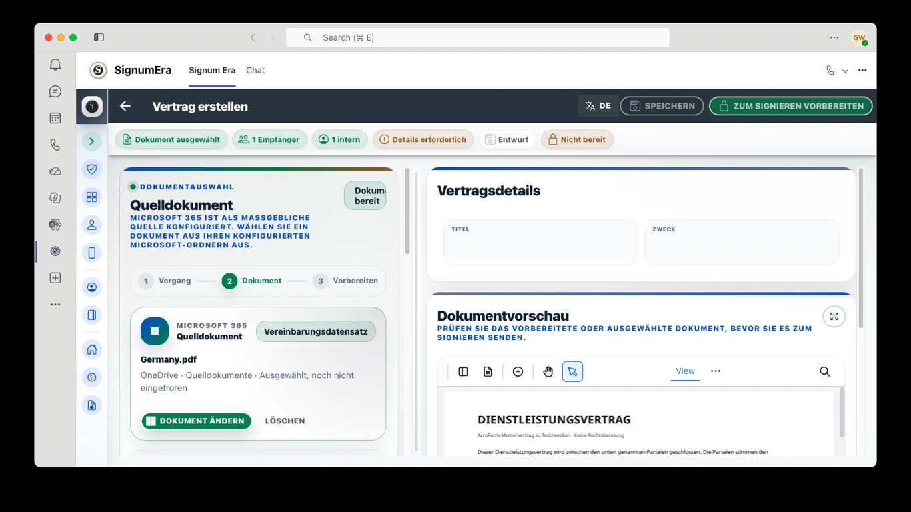Go to step 3 Vorbereiten
This screenshot has width=911, height=512.
[x=346, y=281]
